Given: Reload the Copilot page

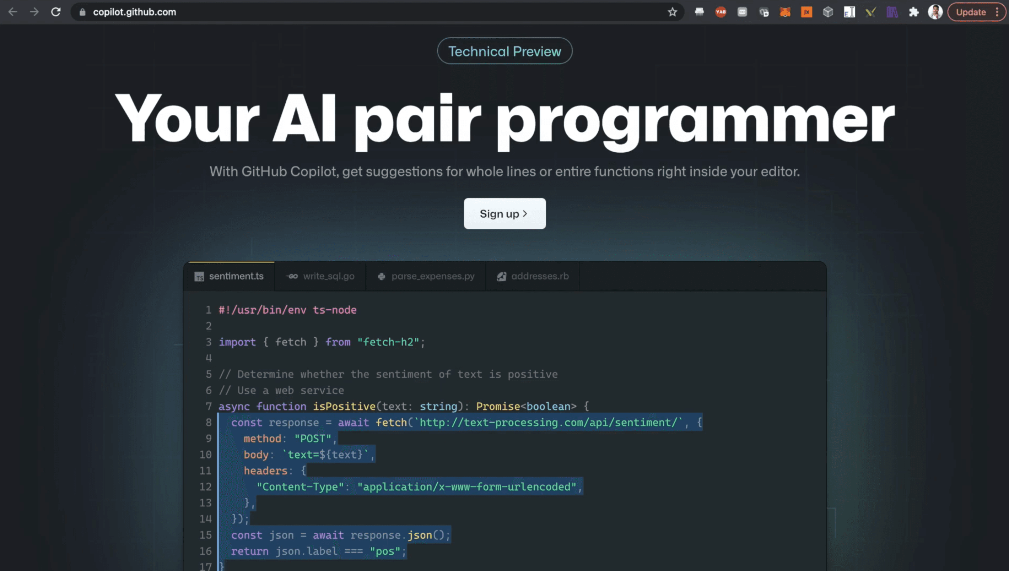Looking at the screenshot, I should click(56, 12).
